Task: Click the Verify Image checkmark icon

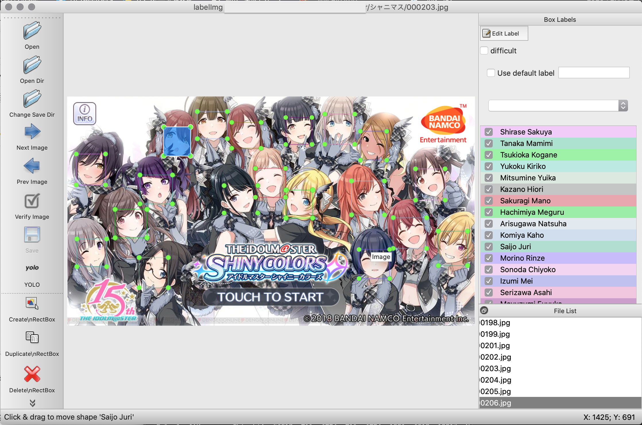Action: (x=32, y=201)
